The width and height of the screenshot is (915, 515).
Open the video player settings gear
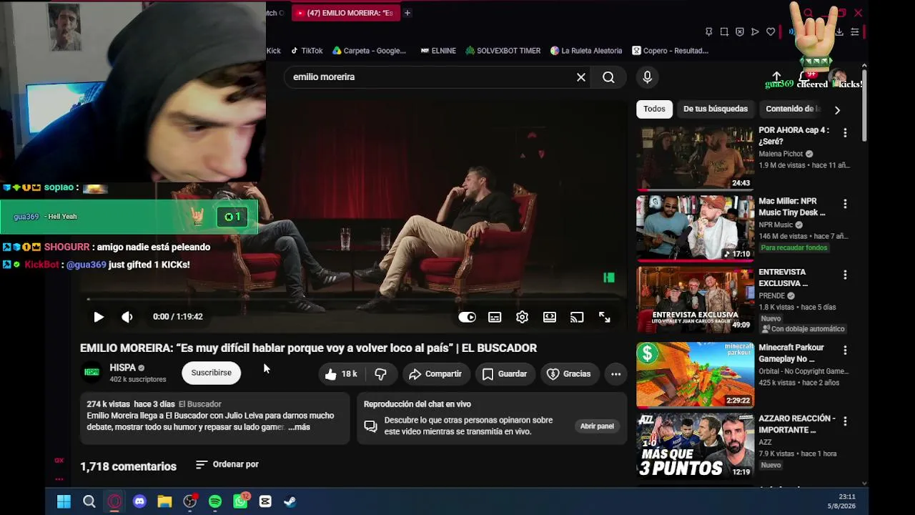[522, 317]
